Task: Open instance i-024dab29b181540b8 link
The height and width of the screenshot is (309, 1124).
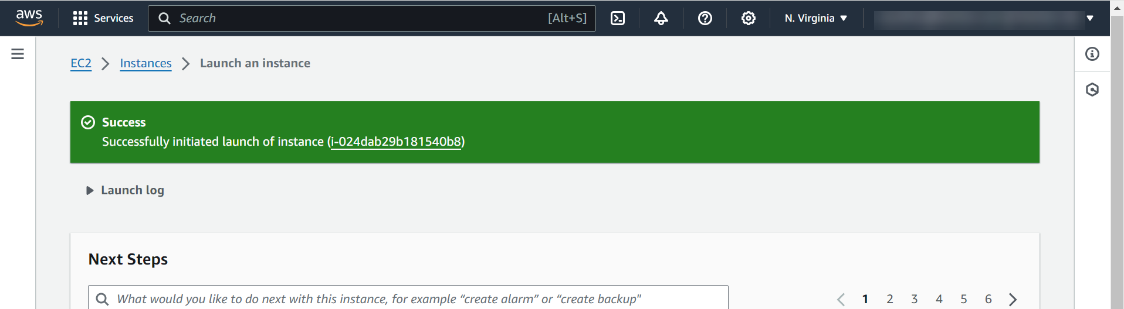Action: tap(396, 142)
